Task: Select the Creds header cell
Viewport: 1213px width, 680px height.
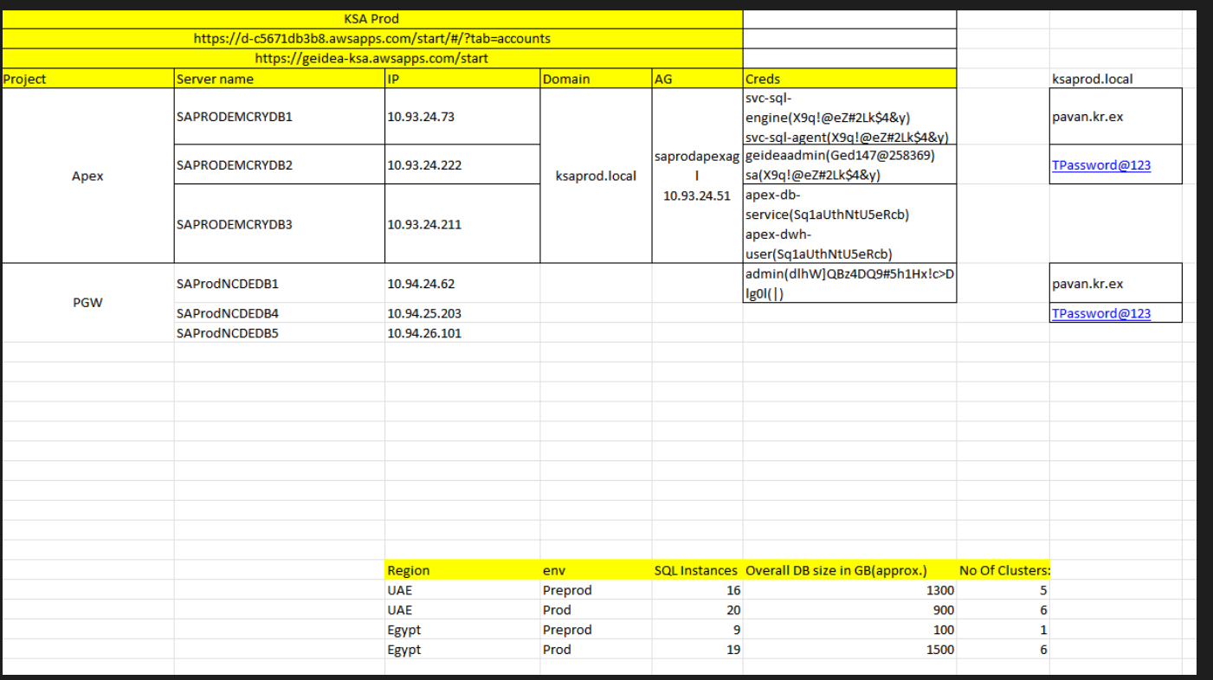Action: point(849,79)
